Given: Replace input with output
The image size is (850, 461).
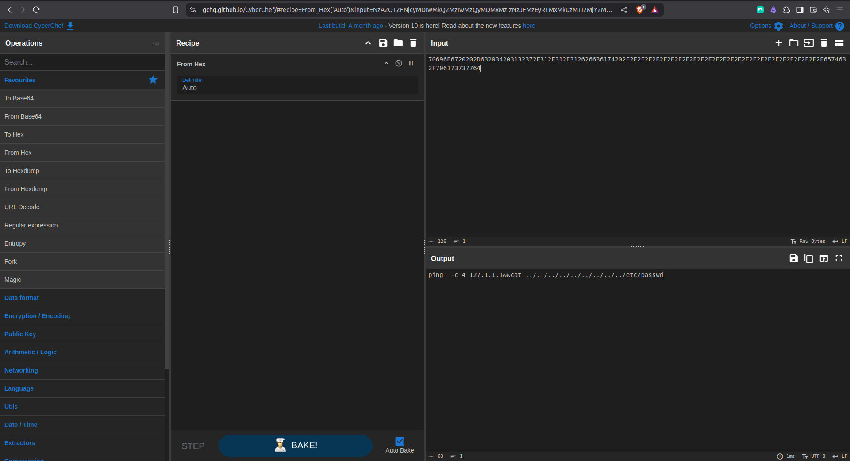Looking at the screenshot, I should pos(823,258).
